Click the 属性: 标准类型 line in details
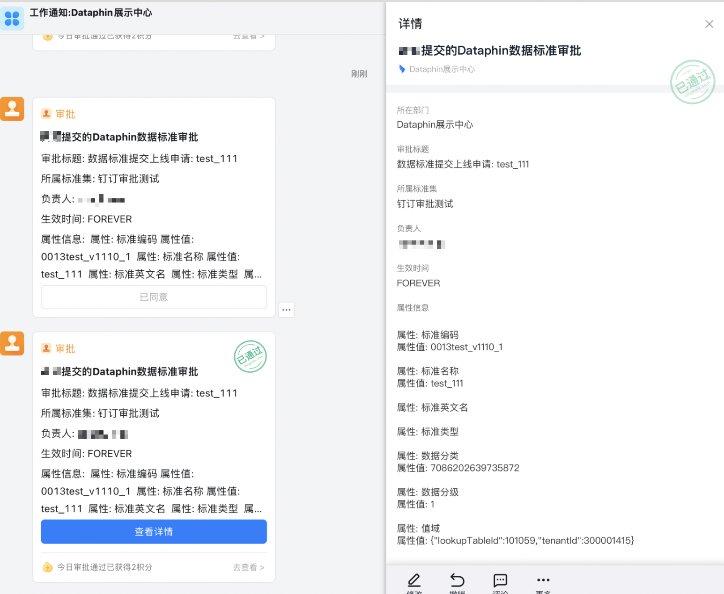The image size is (724, 594). click(428, 432)
